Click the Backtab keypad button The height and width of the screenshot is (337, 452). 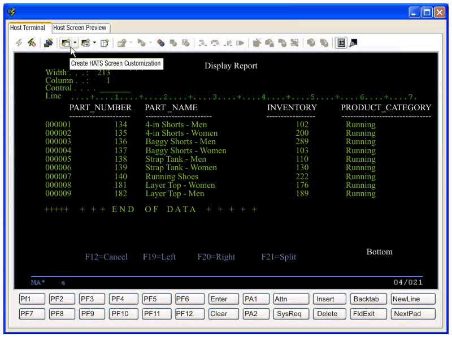click(368, 299)
